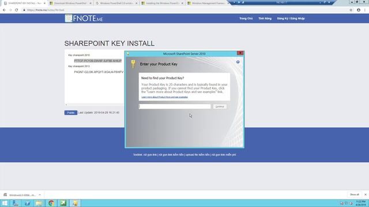Open the Learn more about Product Keys link
This screenshot has width=369, height=207.
click(x=164, y=97)
